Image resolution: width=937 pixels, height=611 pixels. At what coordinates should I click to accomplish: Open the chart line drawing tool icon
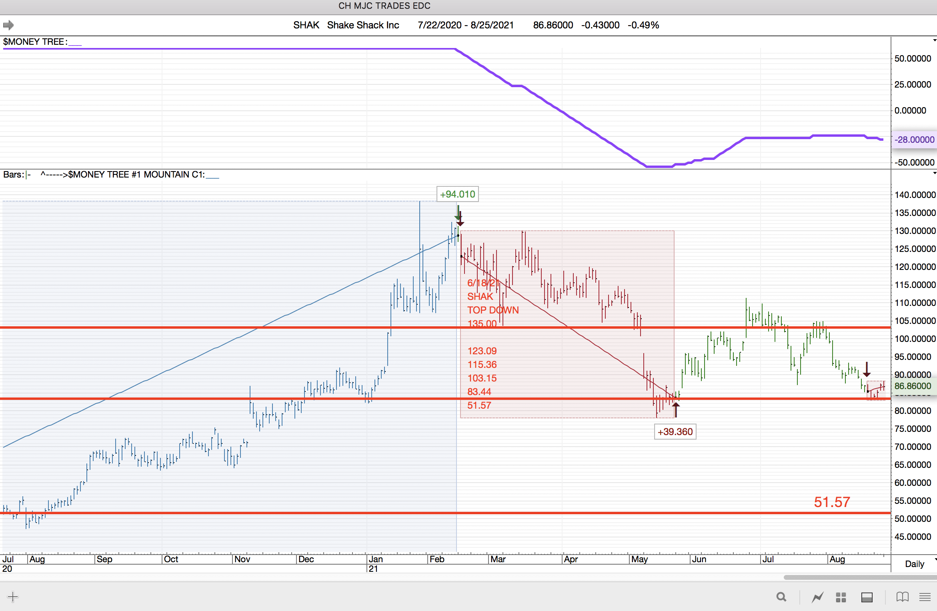pyautogui.click(x=817, y=597)
